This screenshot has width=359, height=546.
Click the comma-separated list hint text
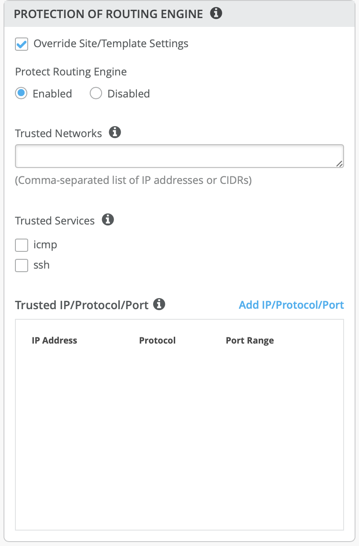(133, 181)
